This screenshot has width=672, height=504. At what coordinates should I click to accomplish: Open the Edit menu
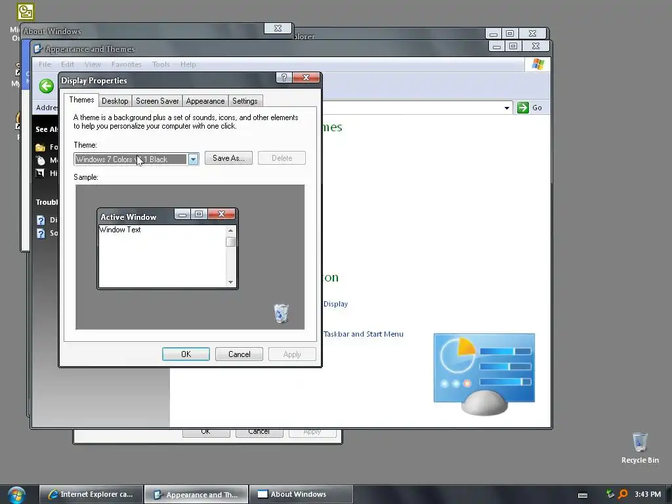(68, 64)
